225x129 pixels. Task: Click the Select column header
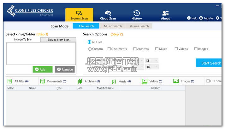pos(11,88)
